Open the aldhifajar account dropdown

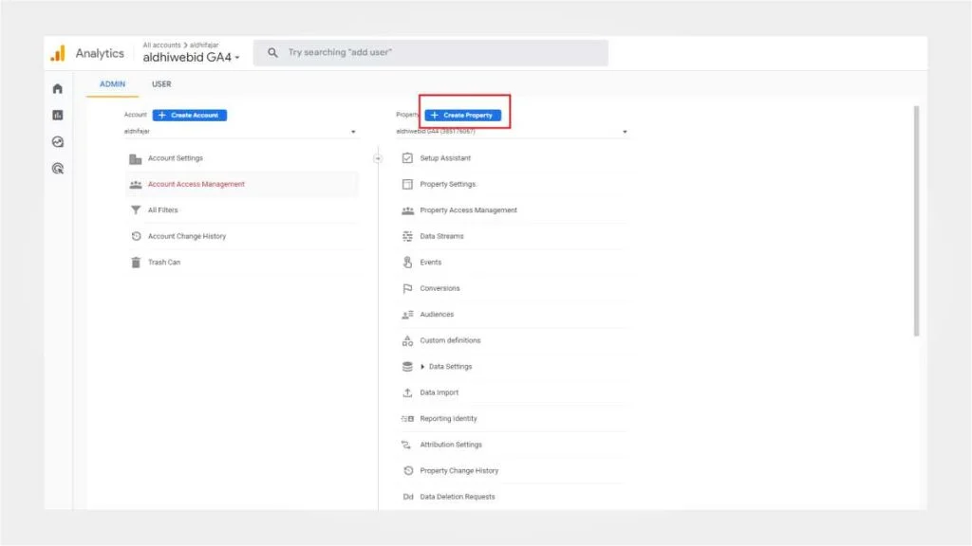click(x=240, y=131)
